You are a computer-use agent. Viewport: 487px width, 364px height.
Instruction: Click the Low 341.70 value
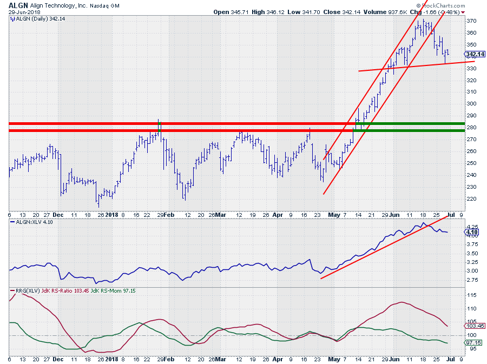pyautogui.click(x=304, y=12)
